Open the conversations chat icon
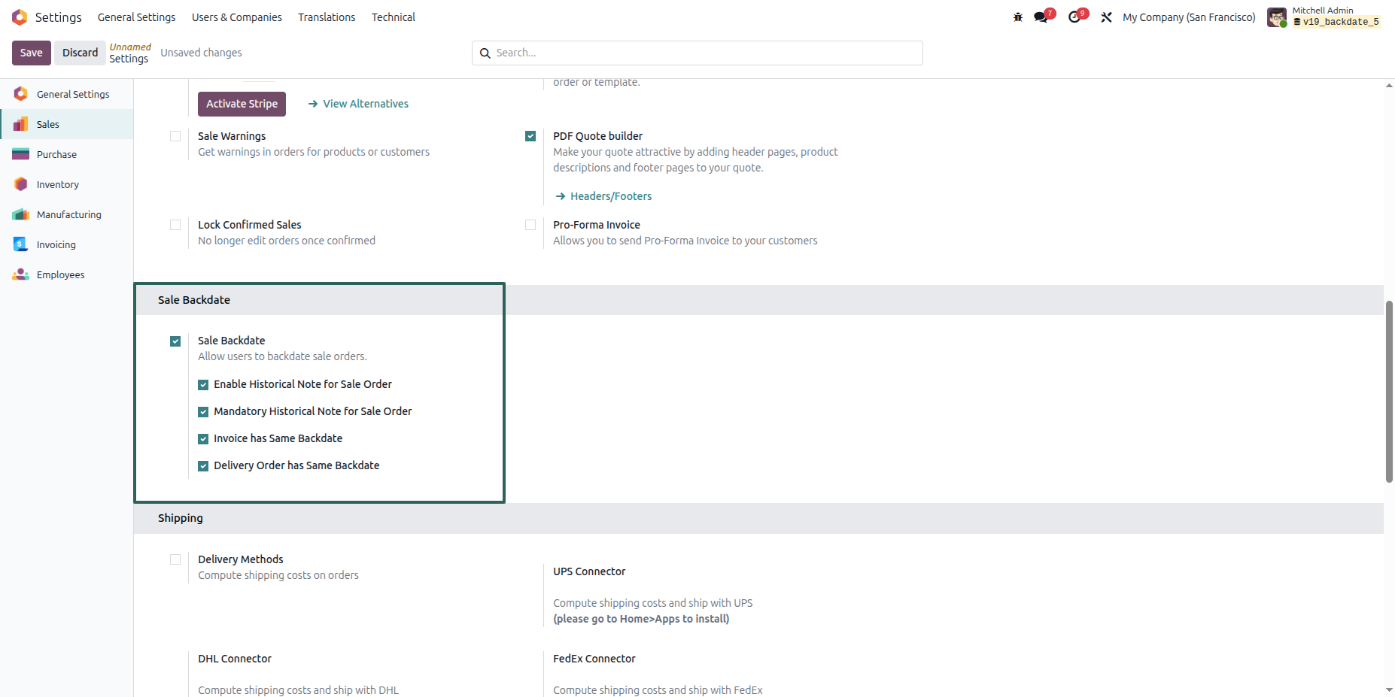This screenshot has width=1395, height=697. click(1041, 17)
